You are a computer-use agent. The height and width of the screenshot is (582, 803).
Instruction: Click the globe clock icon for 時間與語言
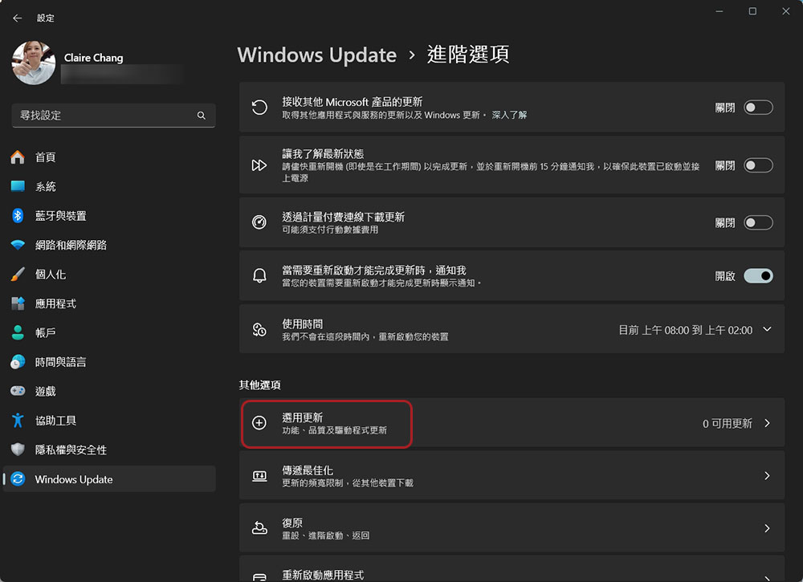tap(18, 362)
